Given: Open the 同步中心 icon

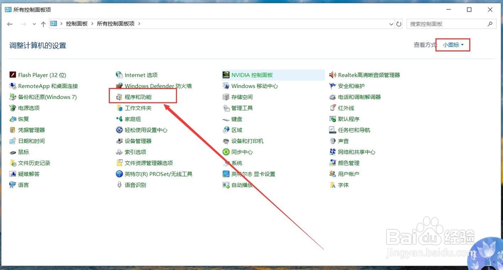Looking at the screenshot, I should (x=226, y=152).
